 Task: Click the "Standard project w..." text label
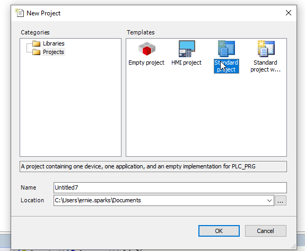[x=265, y=66]
